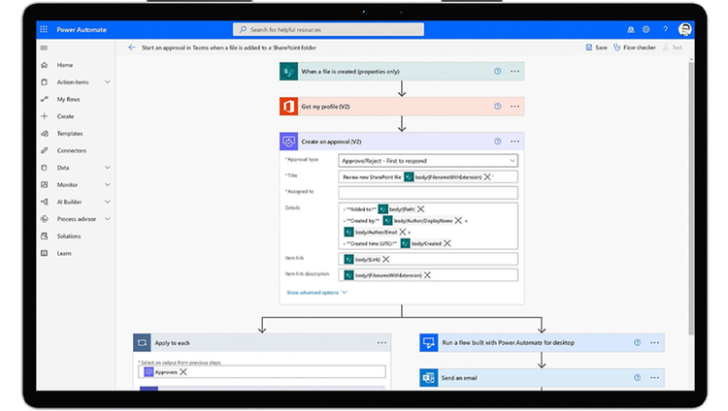Remove token from Item link description
This screenshot has height=411, width=728.
click(x=427, y=275)
